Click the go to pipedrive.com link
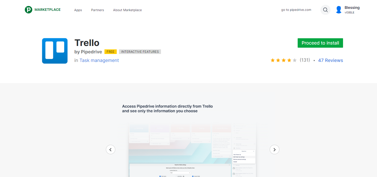Viewport: 377px width, 177px height. [x=296, y=10]
